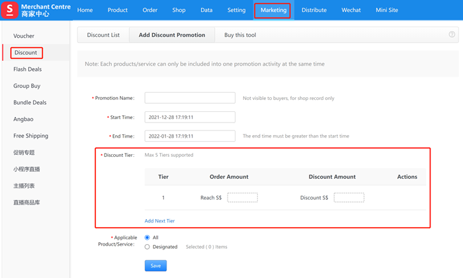This screenshot has width=463, height=278.
Task: Select the Designated radio button
Action: point(147,247)
